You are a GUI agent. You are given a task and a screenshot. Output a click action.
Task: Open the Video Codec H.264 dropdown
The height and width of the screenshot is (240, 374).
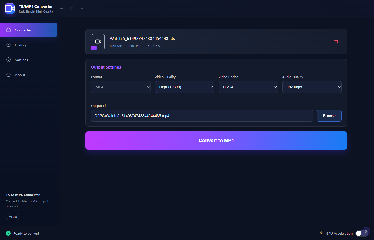[248, 87]
